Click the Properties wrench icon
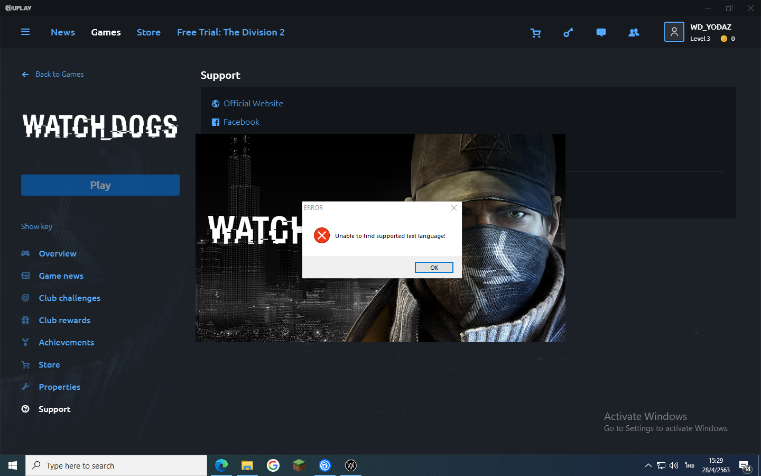761x476 pixels. (x=25, y=387)
